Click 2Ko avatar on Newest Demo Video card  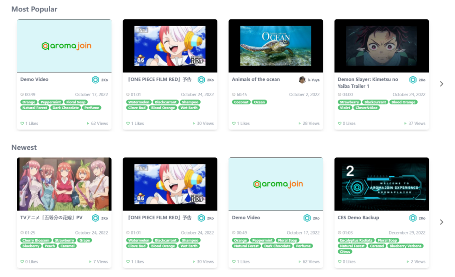point(307,218)
